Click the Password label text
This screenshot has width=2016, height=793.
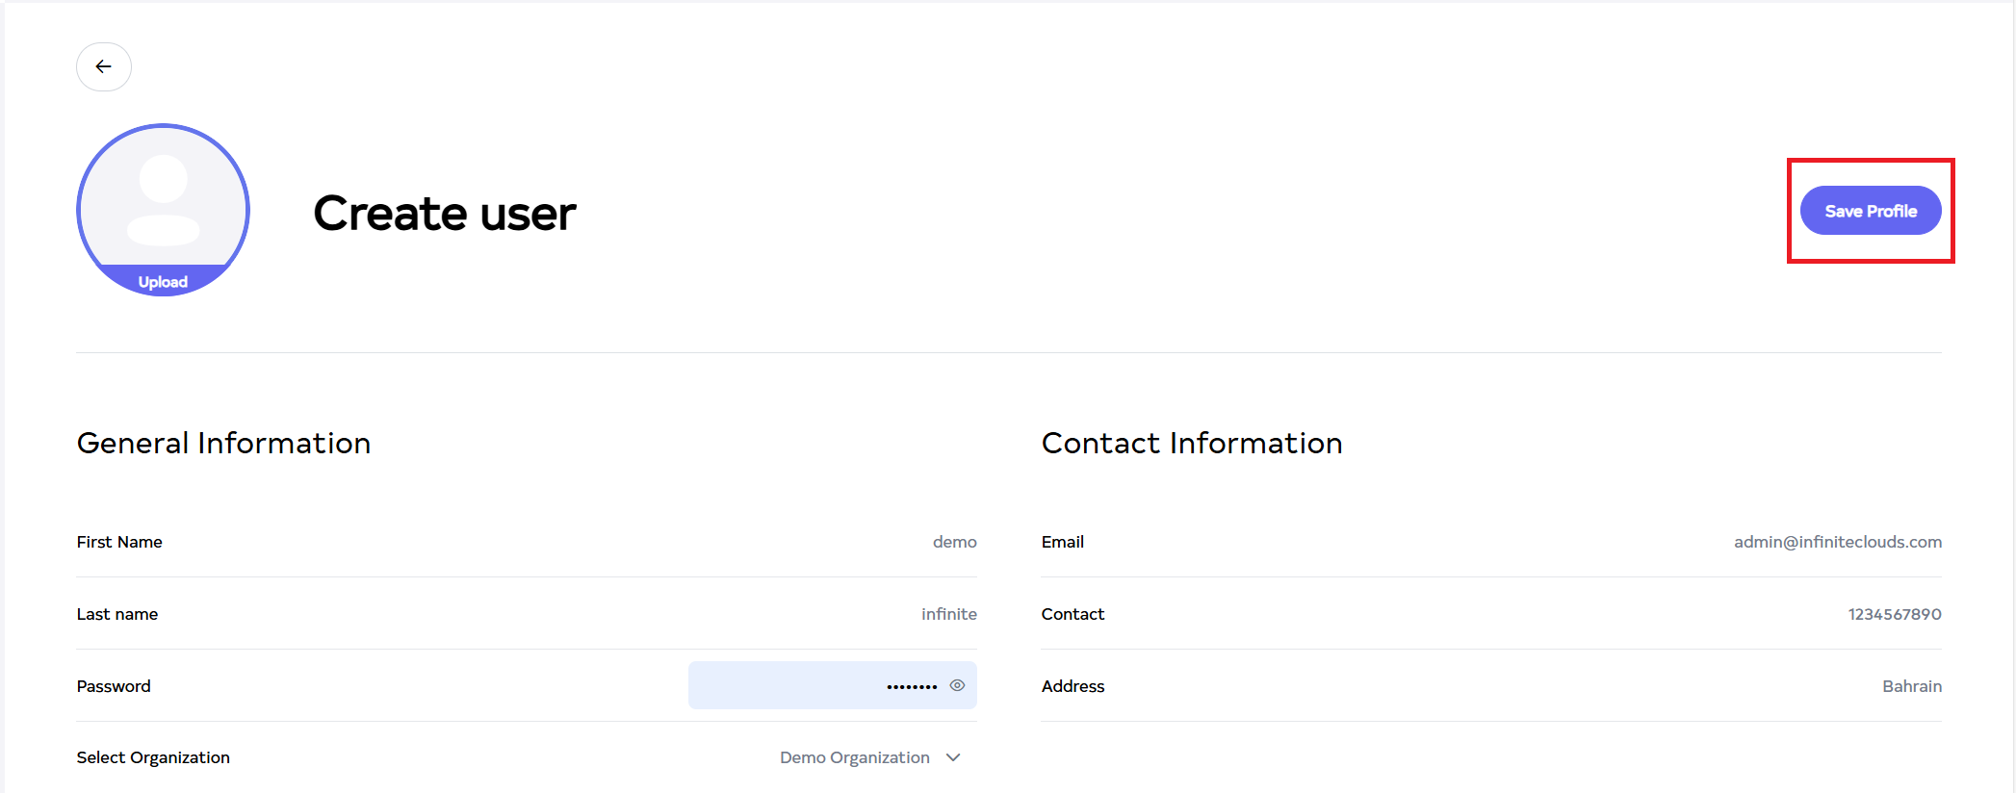pyautogui.click(x=114, y=686)
